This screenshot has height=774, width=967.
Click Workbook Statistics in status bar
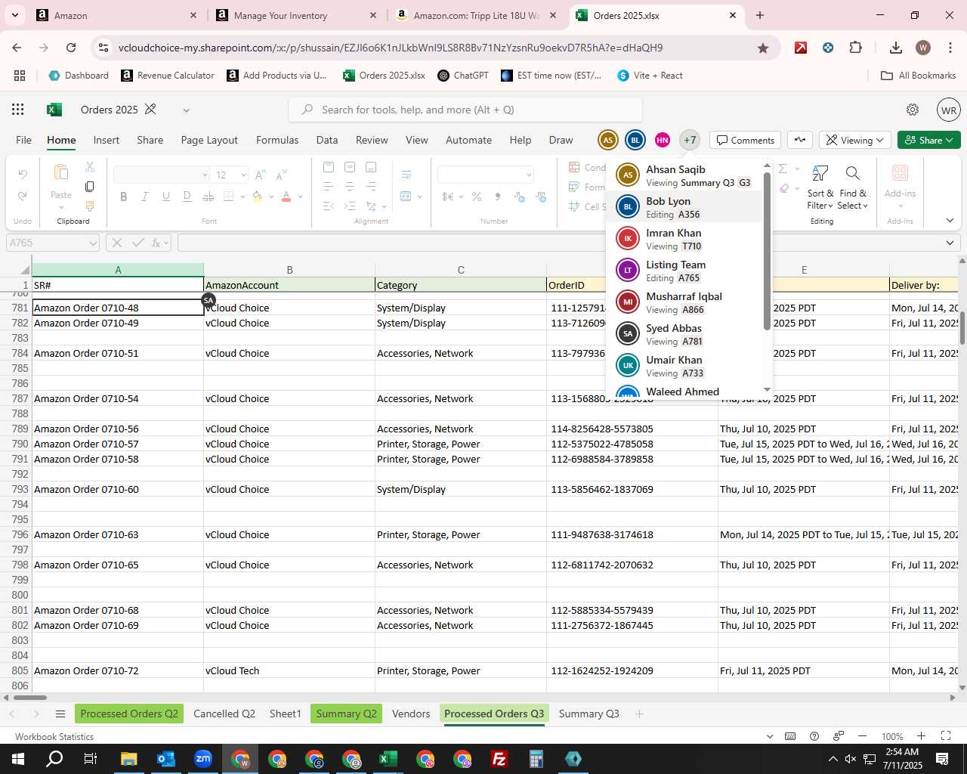[x=54, y=737]
